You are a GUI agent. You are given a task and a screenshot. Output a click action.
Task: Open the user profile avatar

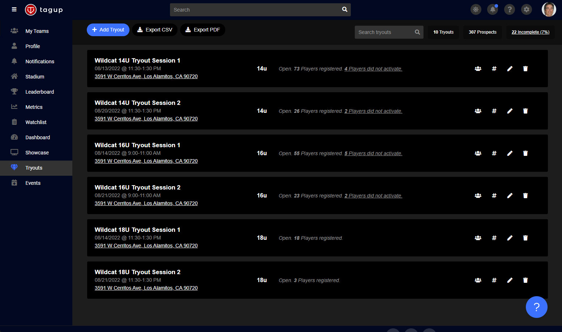click(549, 10)
